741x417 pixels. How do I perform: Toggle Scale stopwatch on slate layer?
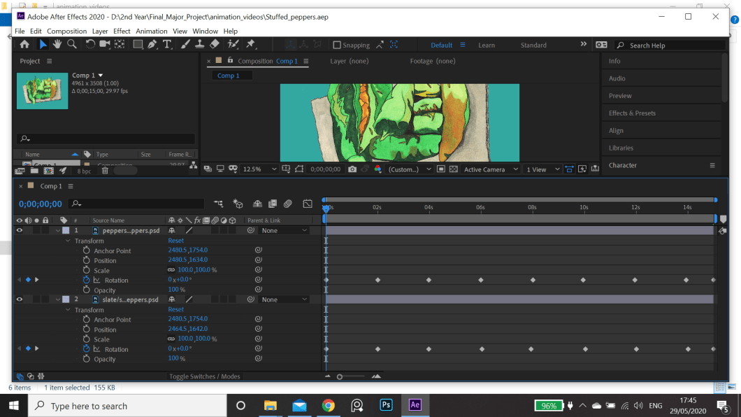tap(86, 339)
